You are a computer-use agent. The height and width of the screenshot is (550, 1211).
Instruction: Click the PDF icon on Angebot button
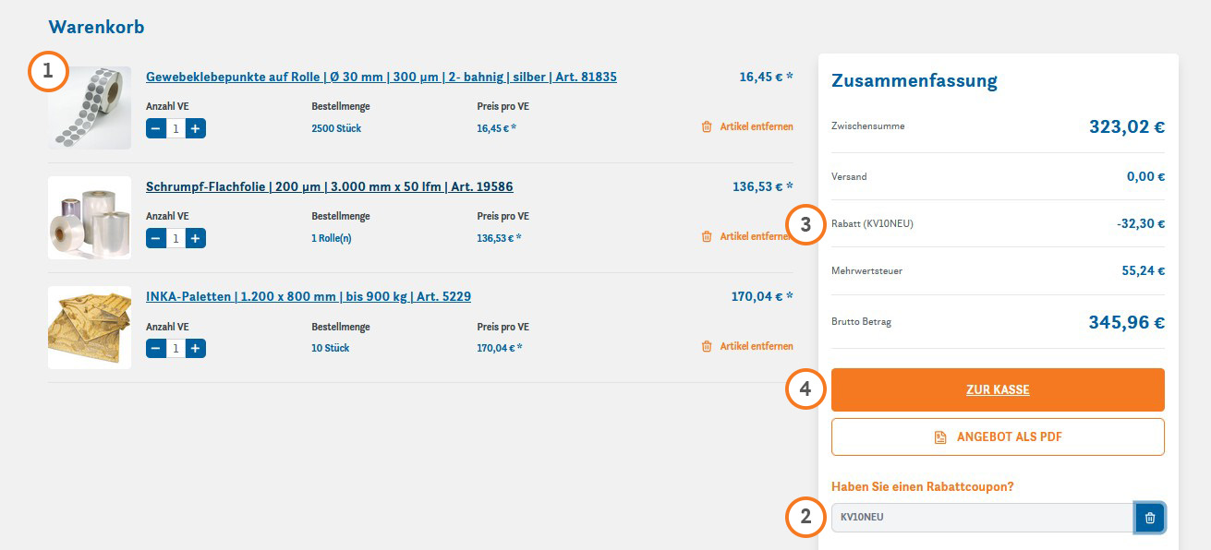coord(940,436)
